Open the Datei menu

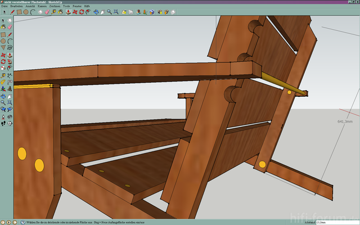[4, 6]
